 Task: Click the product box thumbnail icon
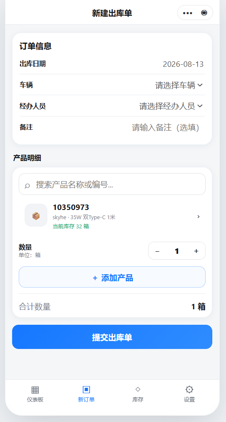(x=36, y=215)
